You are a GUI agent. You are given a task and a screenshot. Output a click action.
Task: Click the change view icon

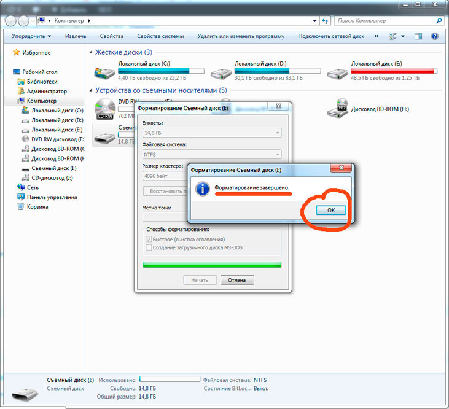[x=393, y=36]
